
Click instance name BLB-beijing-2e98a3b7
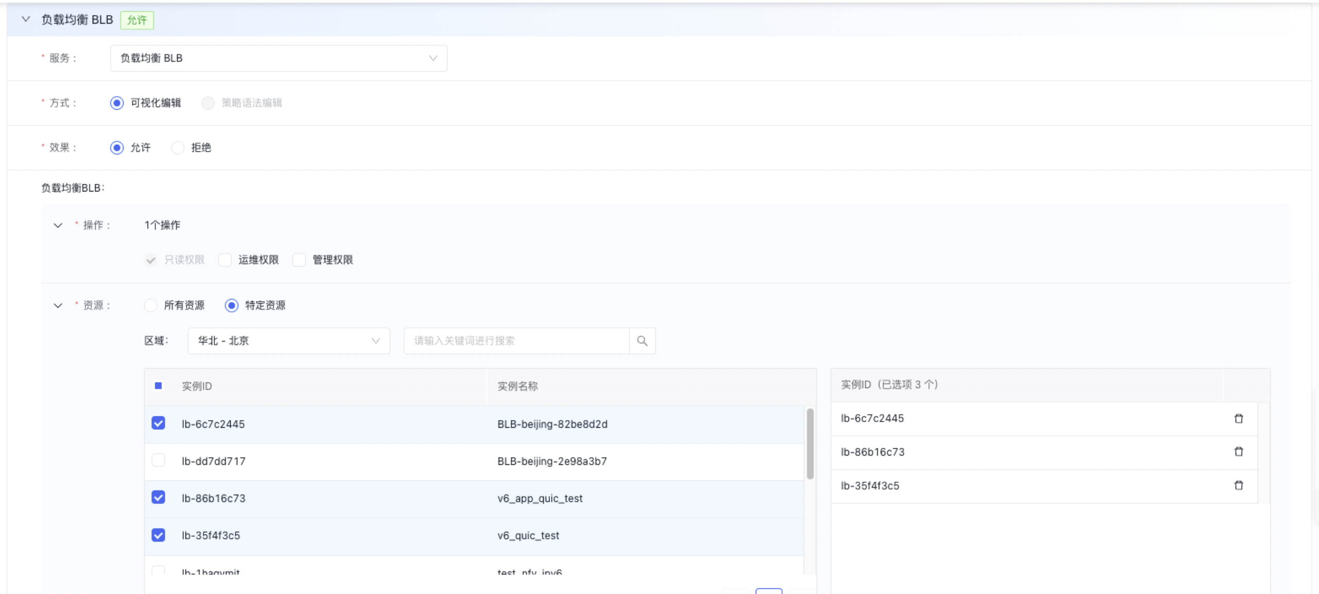[552, 461]
